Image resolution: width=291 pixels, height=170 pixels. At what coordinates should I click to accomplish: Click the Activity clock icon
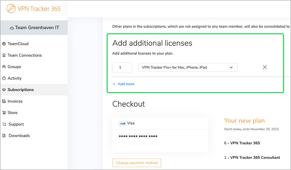coord(4,78)
